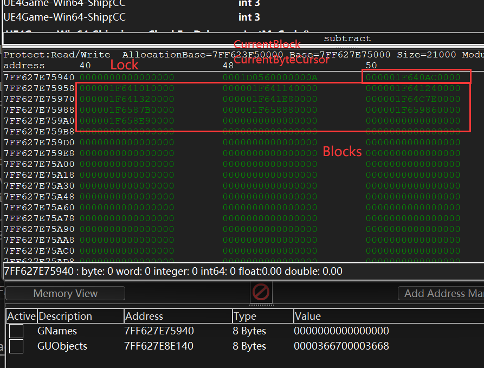The width and height of the screenshot is (484, 368).
Task: Click the GNames address 7FF627E75940
Action: tap(159, 331)
